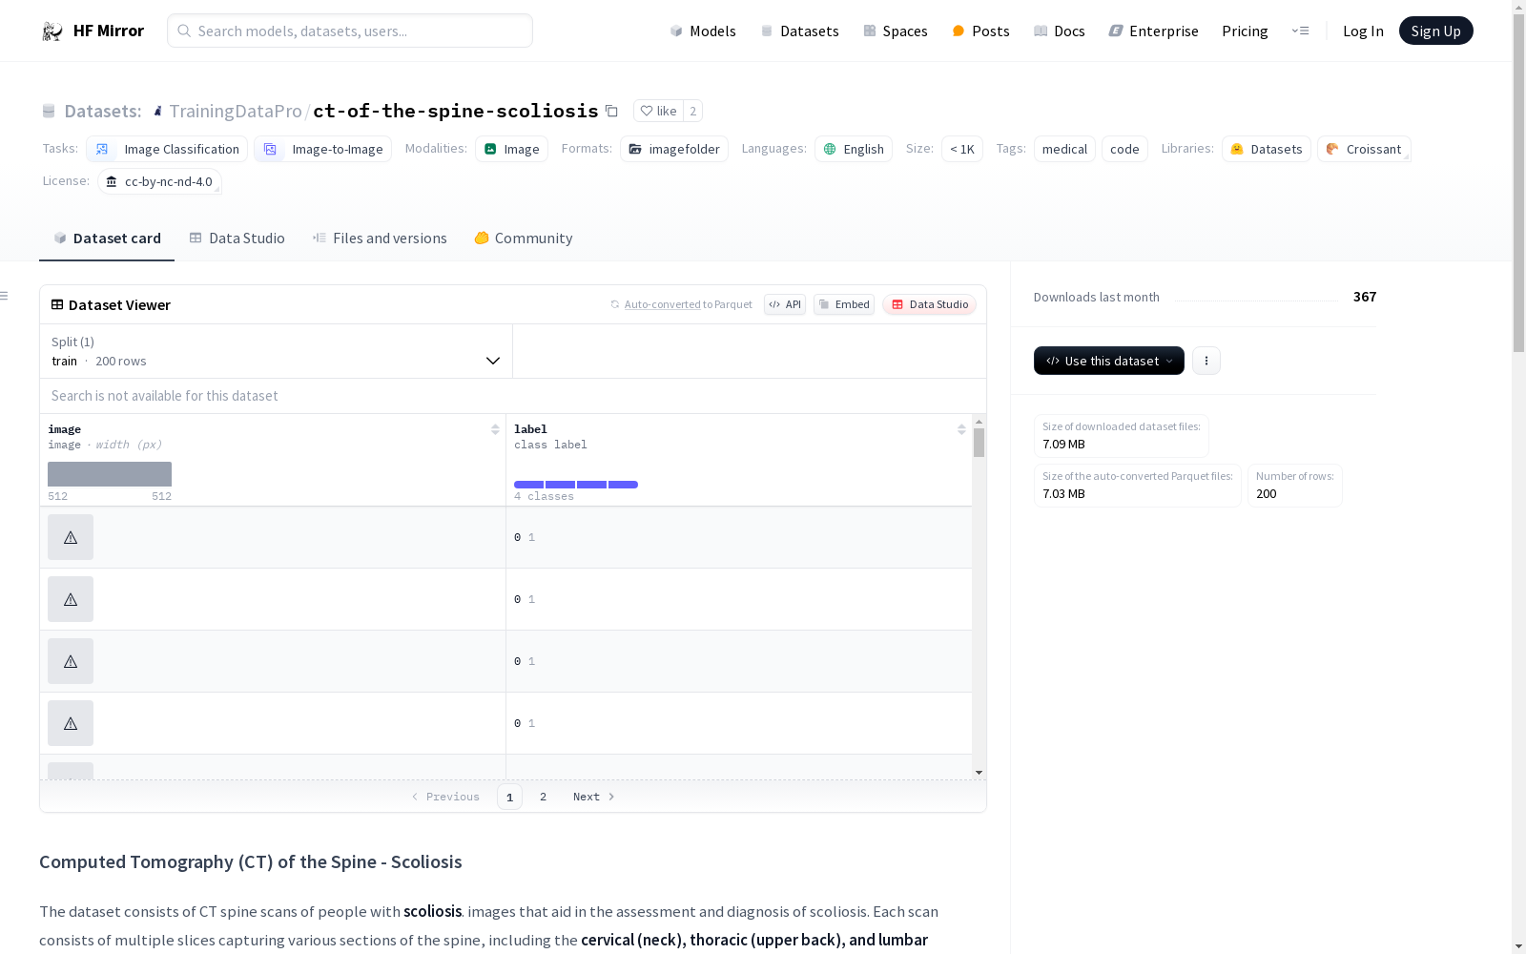Expand Use this dataset dropdown
This screenshot has height=954, width=1526.
pyautogui.click(x=1108, y=361)
